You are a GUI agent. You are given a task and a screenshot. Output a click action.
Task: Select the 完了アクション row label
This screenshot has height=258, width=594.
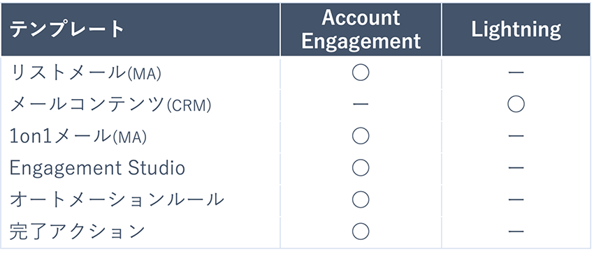point(77,232)
